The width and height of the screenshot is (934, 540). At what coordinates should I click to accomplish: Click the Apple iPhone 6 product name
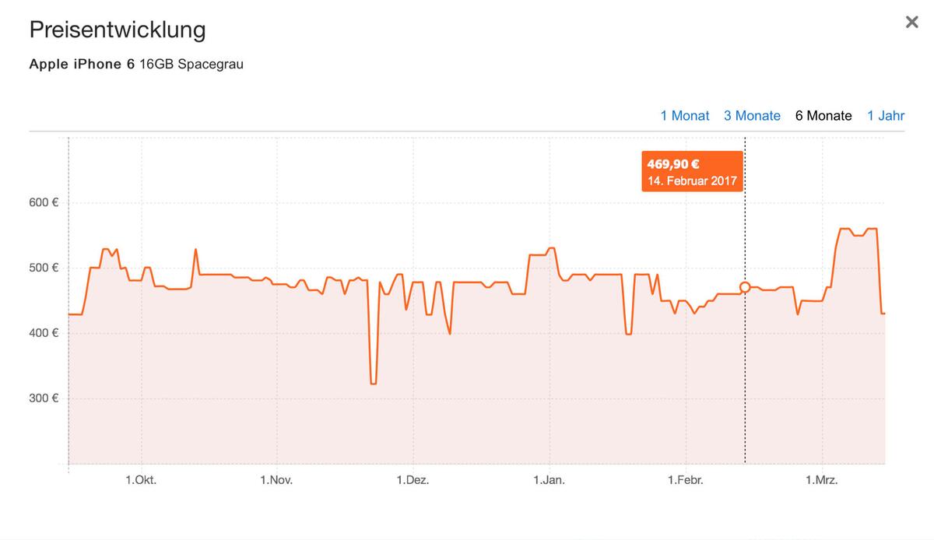tap(75, 65)
